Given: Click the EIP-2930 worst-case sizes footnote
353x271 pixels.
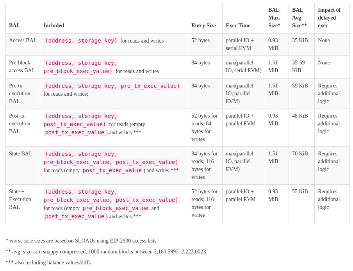Looking at the screenshot, I should (81, 241).
